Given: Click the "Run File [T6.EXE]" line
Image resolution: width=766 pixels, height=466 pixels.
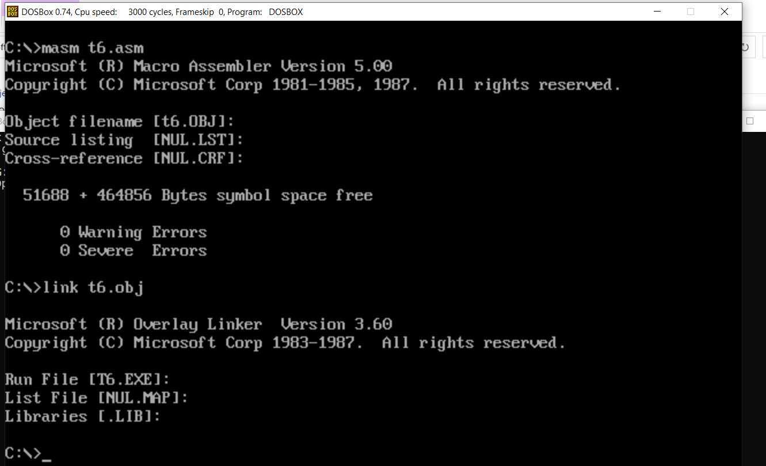Looking at the screenshot, I should [87, 380].
